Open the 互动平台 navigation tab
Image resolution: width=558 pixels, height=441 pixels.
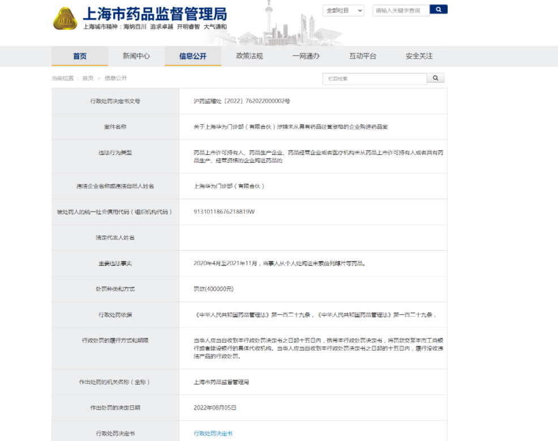click(x=363, y=56)
